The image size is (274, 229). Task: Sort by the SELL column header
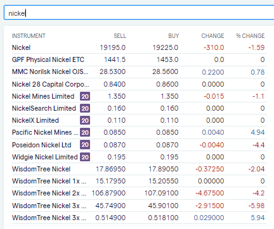pyautogui.click(x=120, y=36)
